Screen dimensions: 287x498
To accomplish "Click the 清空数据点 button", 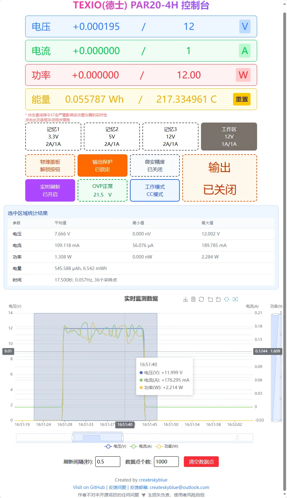I will click(x=201, y=462).
